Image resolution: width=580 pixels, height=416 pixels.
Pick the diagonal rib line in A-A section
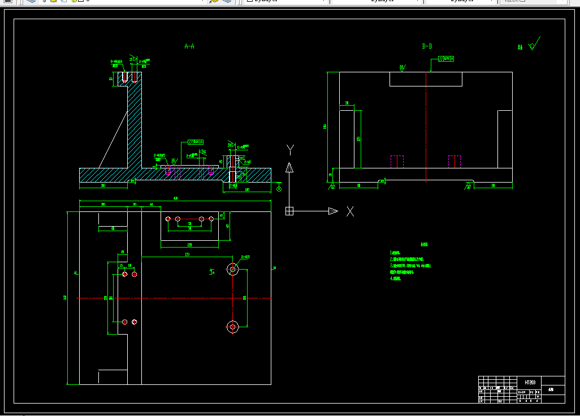[x=113, y=140]
